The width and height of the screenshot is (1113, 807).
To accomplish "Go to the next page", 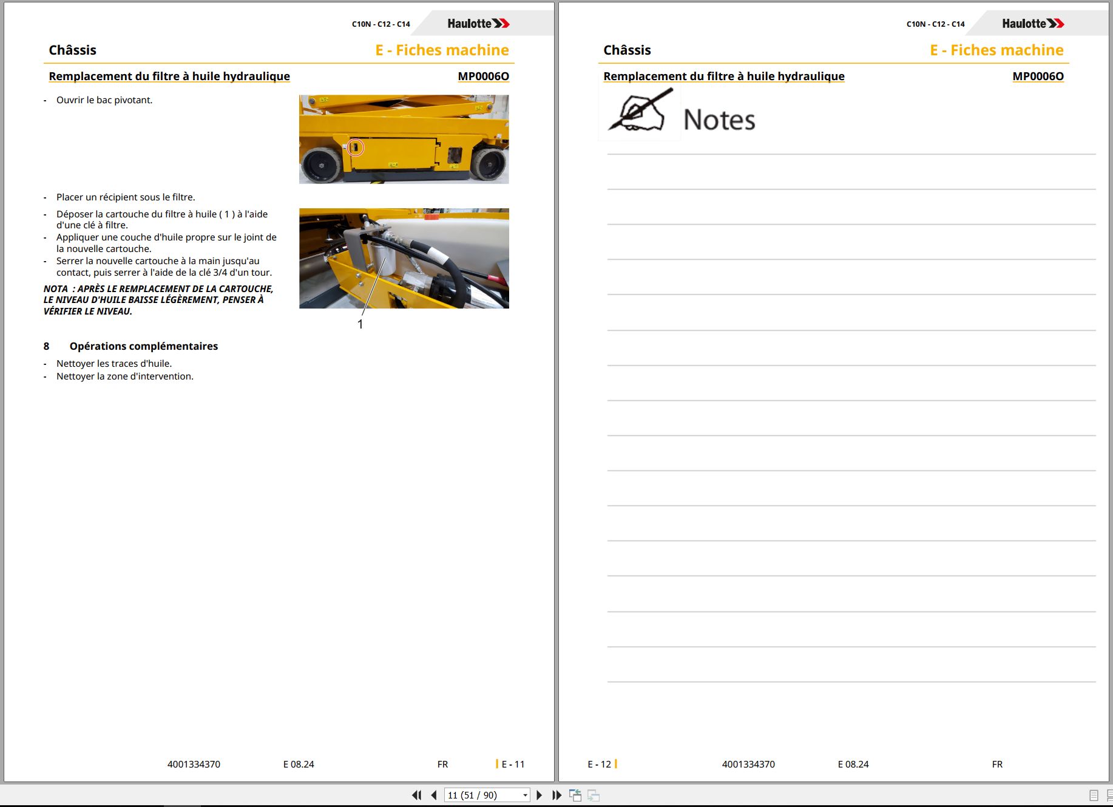I will 539,795.
